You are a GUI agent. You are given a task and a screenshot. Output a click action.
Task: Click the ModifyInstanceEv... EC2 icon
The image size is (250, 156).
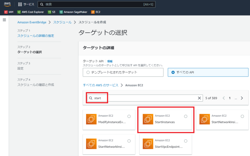click(91, 119)
